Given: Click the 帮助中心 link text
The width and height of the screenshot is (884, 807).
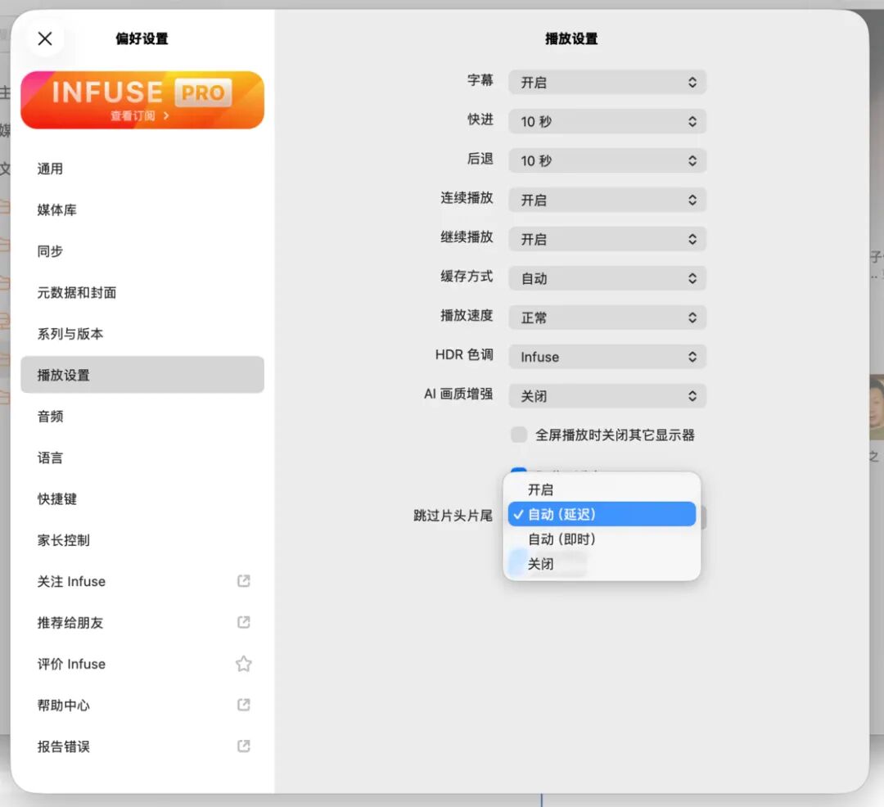Looking at the screenshot, I should [x=64, y=705].
